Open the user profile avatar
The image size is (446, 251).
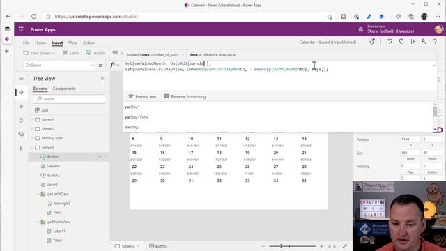438,29
